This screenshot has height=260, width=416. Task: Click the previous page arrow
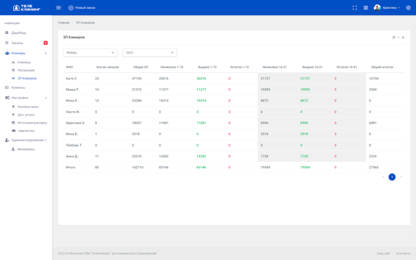pos(383,177)
